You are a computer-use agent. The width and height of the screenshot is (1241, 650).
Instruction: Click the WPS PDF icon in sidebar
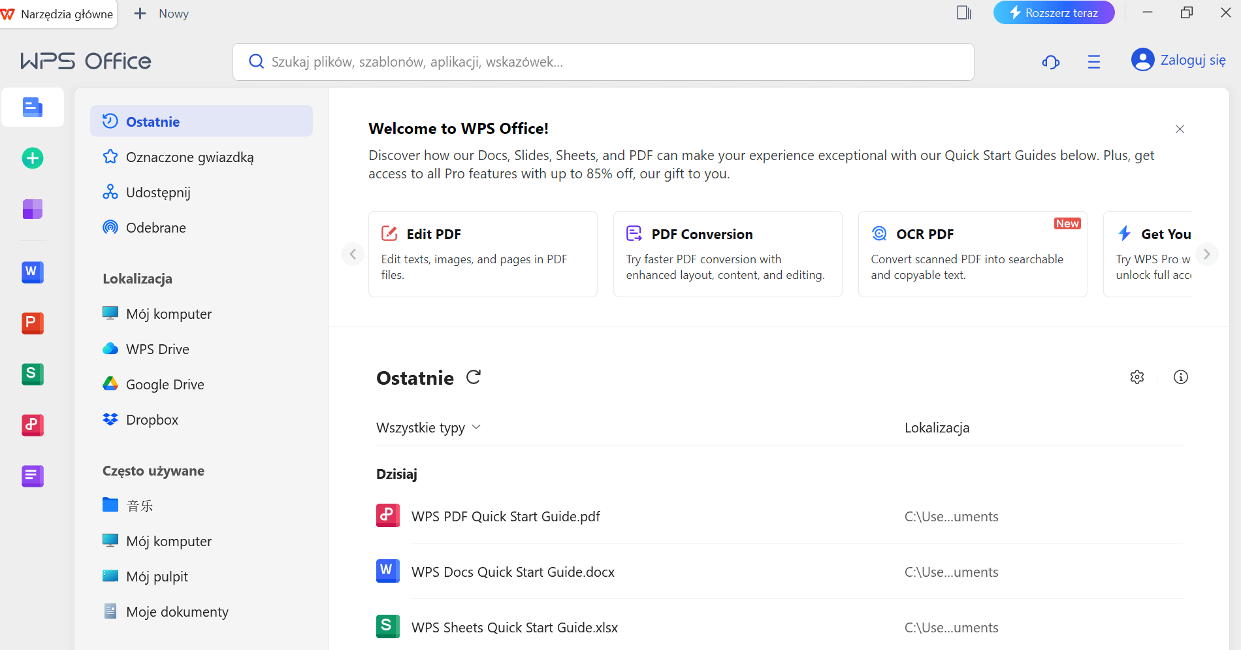coord(32,425)
